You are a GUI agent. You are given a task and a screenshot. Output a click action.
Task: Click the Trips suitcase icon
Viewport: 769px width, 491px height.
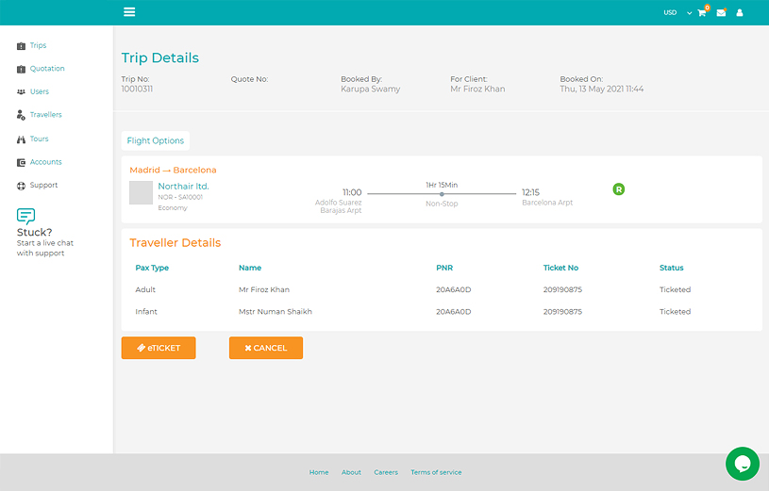pyautogui.click(x=21, y=46)
